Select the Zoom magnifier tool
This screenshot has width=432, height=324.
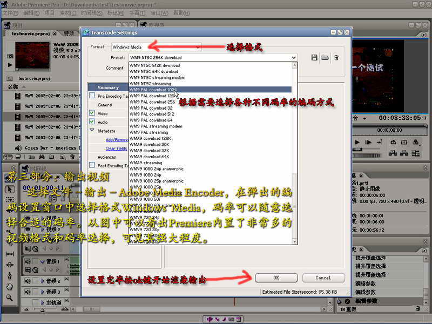[x=10, y=298]
